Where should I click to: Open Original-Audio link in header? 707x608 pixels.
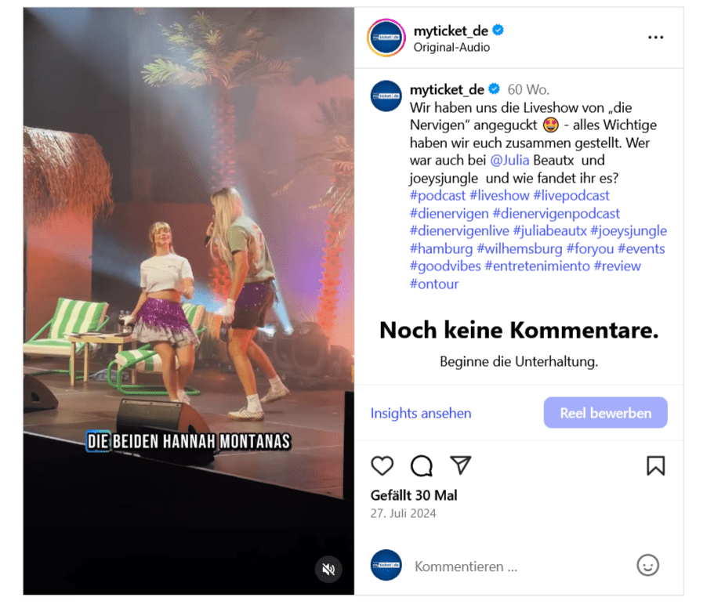(451, 47)
